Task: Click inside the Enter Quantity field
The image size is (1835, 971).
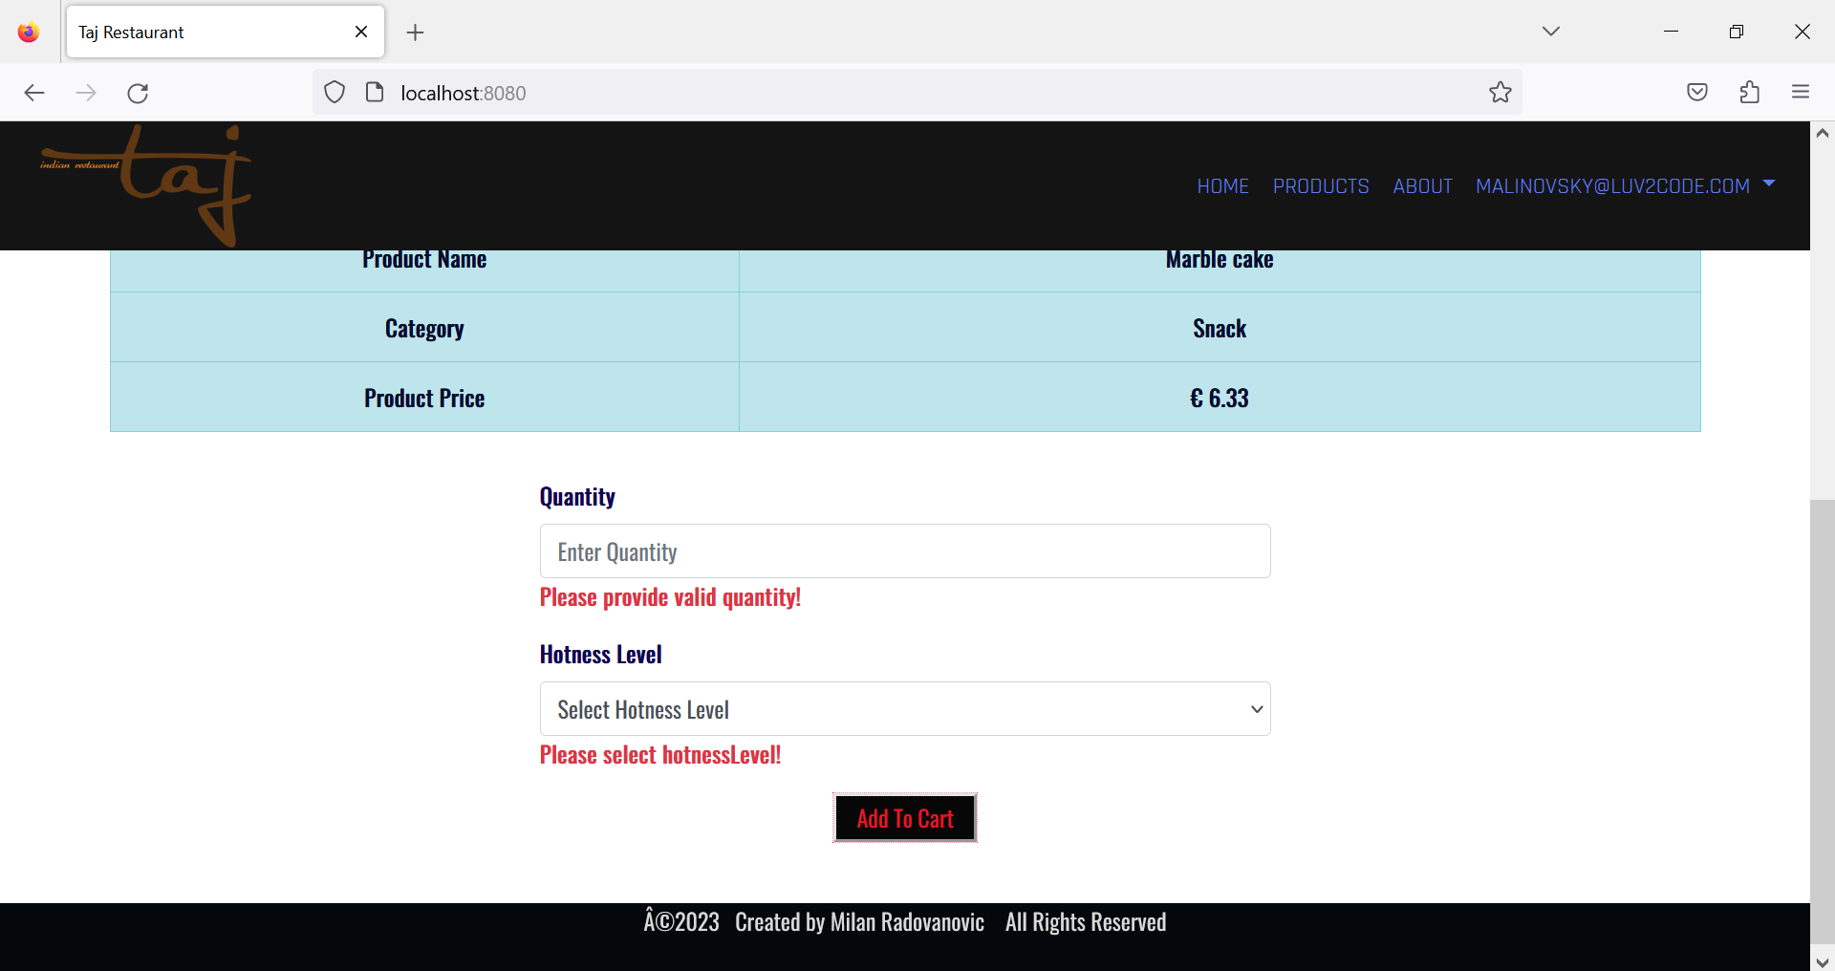Action: click(904, 551)
